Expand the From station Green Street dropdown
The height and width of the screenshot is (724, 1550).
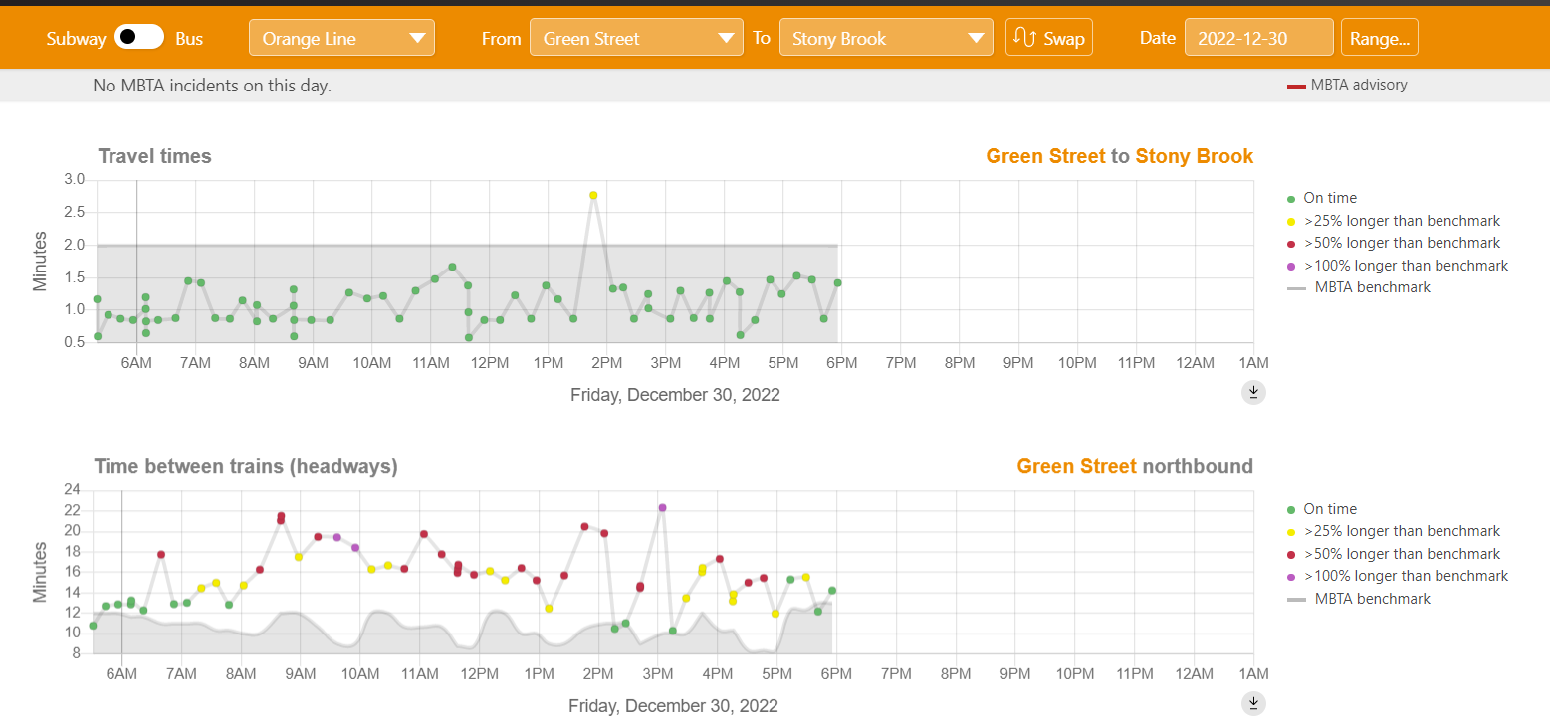pos(636,39)
